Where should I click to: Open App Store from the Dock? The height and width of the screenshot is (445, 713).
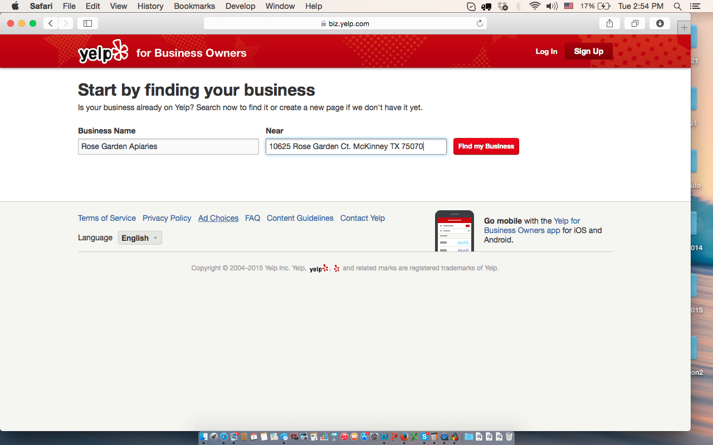[x=364, y=437]
